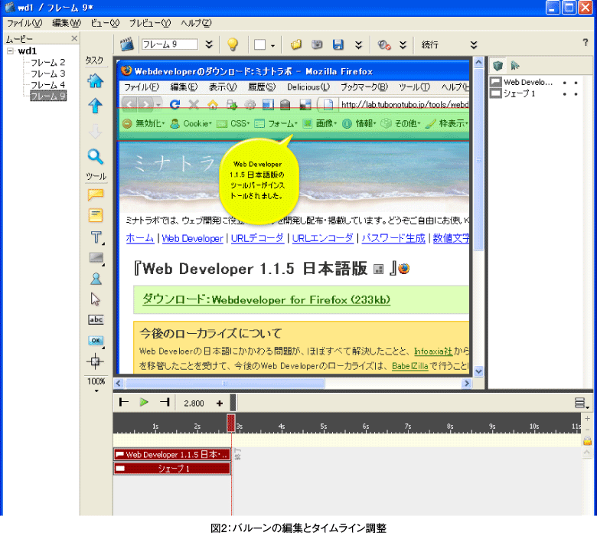Image resolution: width=597 pixels, height=536 pixels.
Task: Toggle the timeline lock icon
Action: click(587, 441)
